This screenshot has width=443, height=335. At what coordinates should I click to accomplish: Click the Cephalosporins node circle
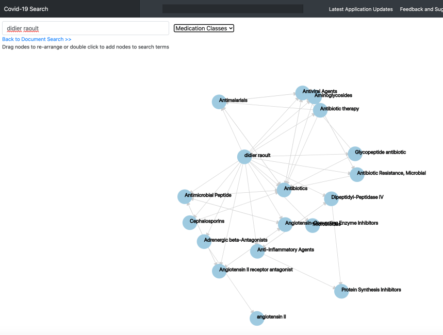click(190, 222)
